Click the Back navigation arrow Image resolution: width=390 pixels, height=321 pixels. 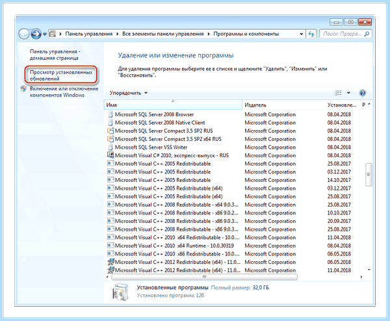[x=24, y=34]
